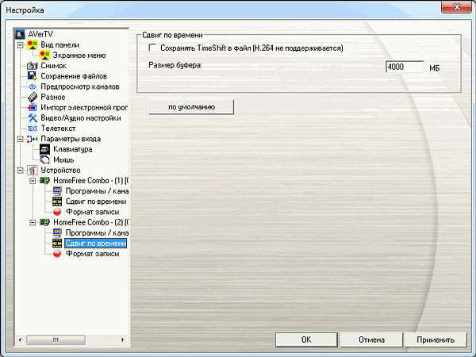Click the TEXT icon for Телетекст

click(33, 129)
